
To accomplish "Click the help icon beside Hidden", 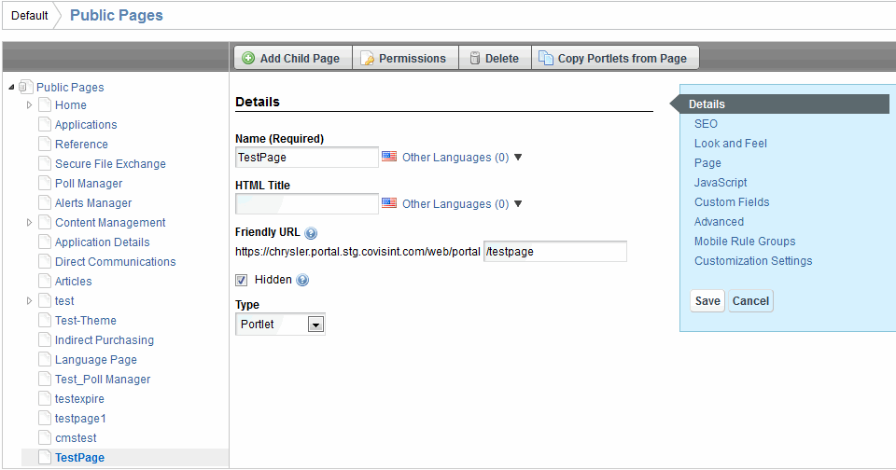I will (302, 280).
